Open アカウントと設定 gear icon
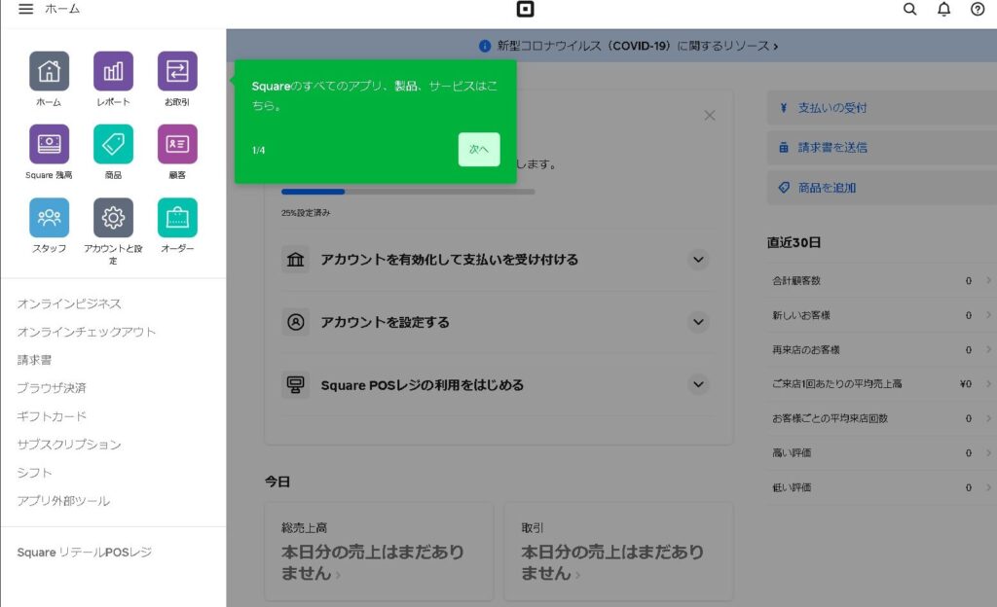The image size is (997, 607). point(113,218)
